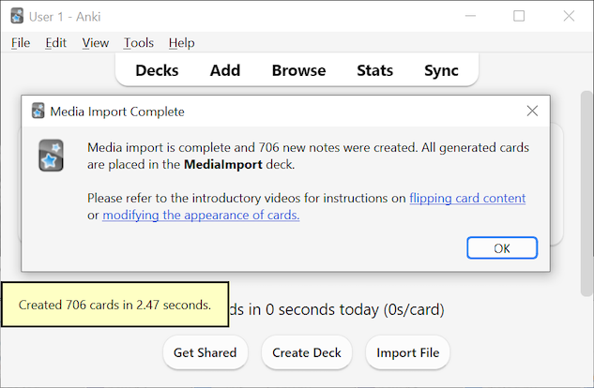The height and width of the screenshot is (388, 594).
Task: Close the Anki main window
Action: pos(569,16)
